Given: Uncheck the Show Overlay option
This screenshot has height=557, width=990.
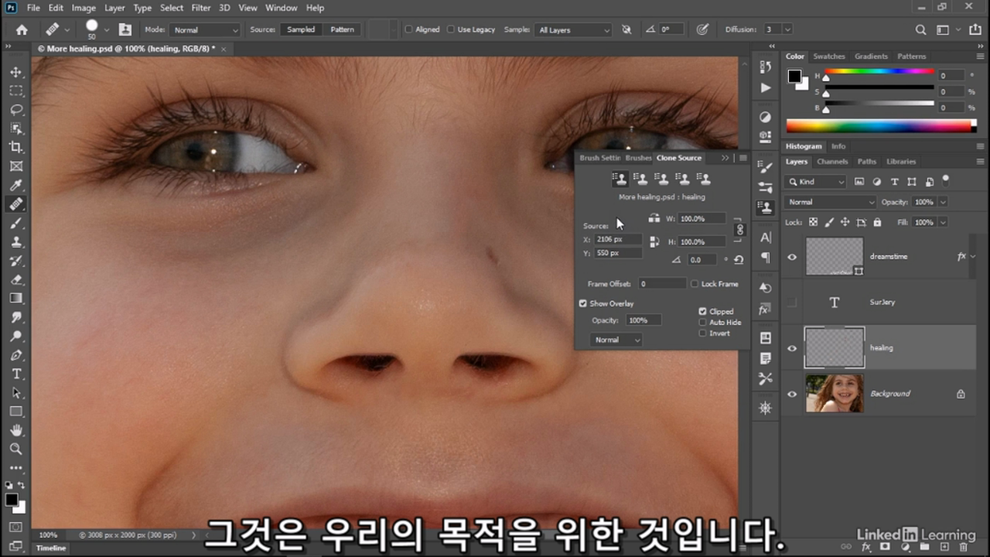Looking at the screenshot, I should [x=583, y=303].
